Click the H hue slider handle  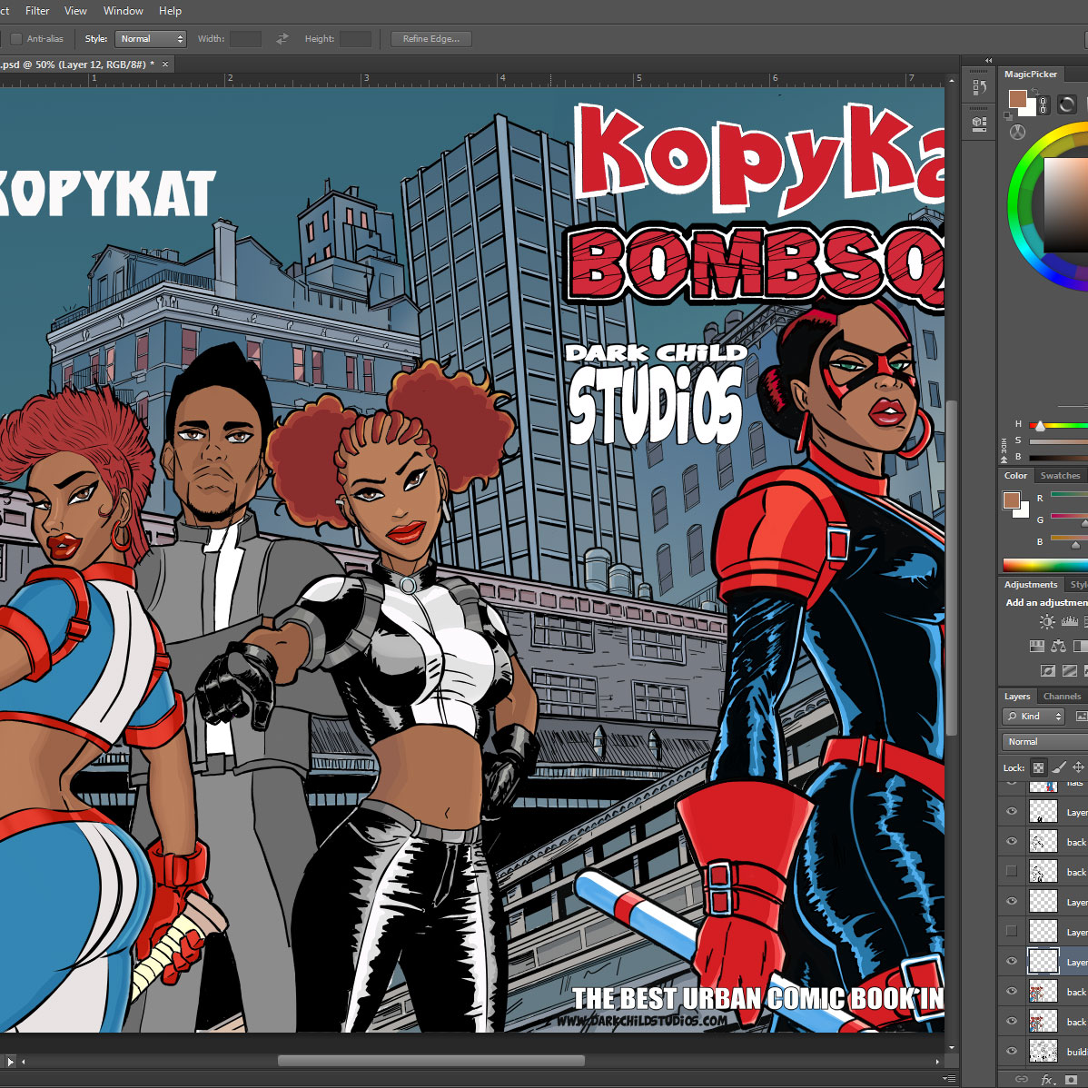tap(1040, 425)
